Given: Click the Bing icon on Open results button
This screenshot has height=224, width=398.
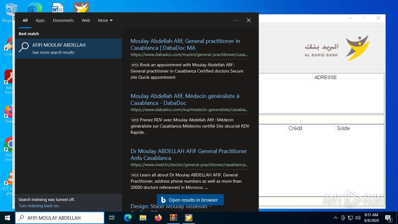Looking at the screenshot, I should 163,200.
